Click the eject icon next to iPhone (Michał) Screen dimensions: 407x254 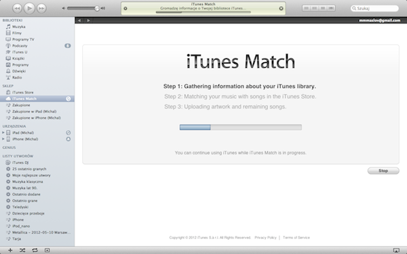coord(69,139)
